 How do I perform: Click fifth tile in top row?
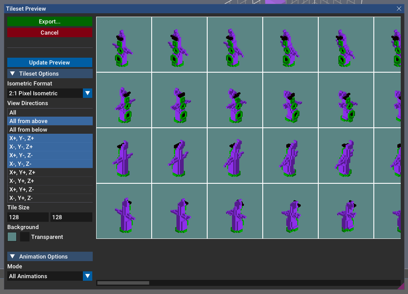346,44
